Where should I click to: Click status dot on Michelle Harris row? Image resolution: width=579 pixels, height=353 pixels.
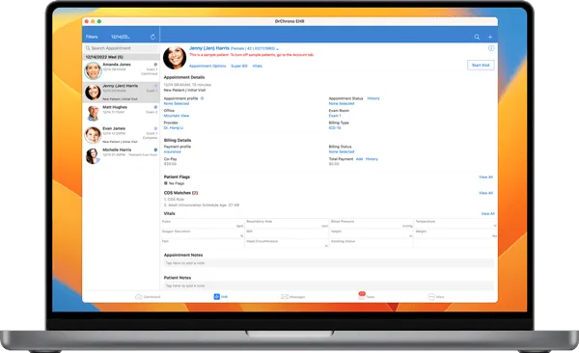coord(155,149)
